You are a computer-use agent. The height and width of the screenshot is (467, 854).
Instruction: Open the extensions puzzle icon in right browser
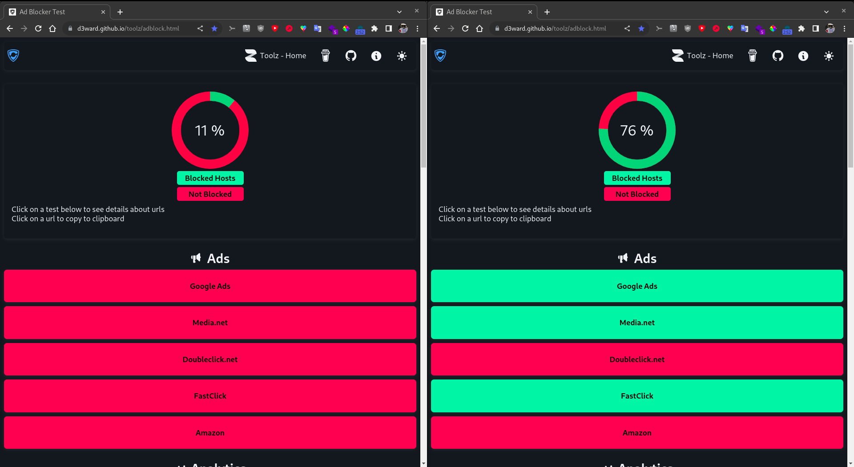pyautogui.click(x=801, y=28)
